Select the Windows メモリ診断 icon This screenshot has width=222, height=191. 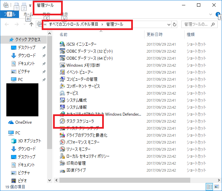(x=62, y=65)
